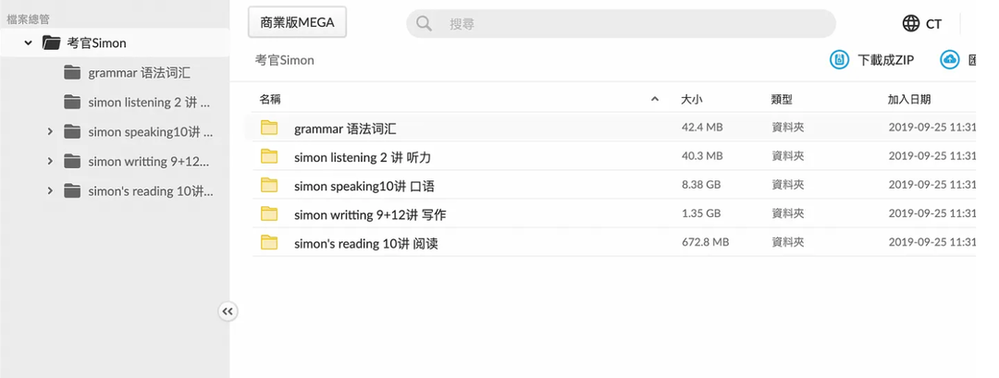Click the CT language label
Screen dimensions: 999x378
coord(933,24)
